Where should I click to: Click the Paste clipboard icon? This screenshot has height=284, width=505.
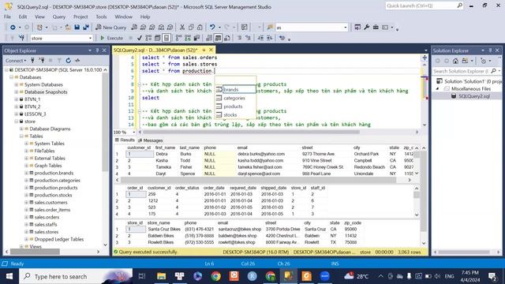tap(200, 28)
